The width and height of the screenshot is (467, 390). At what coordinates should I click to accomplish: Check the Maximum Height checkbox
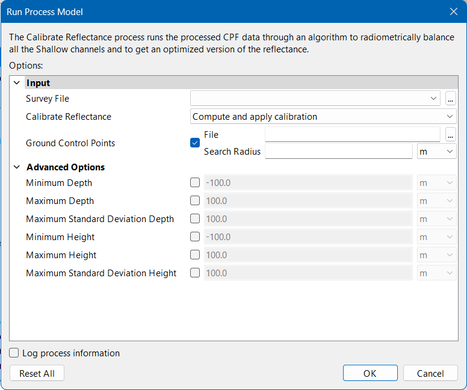195,255
